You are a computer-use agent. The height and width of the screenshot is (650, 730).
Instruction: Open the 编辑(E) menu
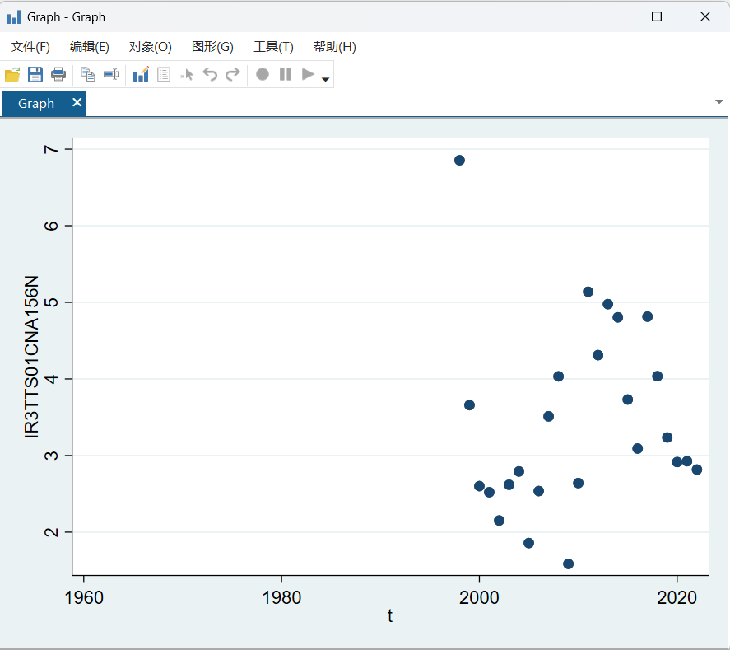click(x=90, y=47)
